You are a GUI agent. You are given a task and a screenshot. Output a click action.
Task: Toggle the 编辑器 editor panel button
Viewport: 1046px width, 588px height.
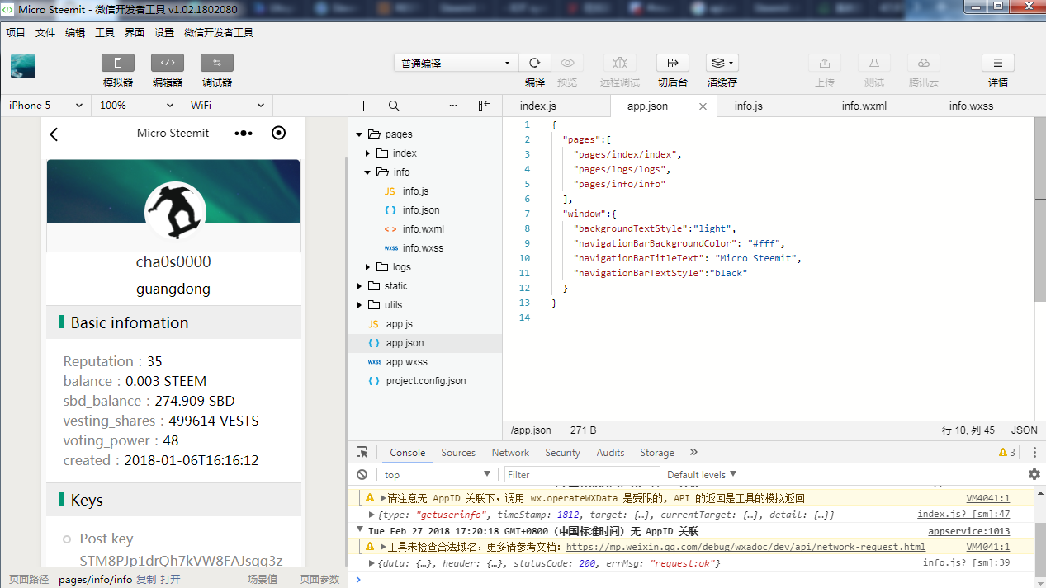pyautogui.click(x=168, y=63)
